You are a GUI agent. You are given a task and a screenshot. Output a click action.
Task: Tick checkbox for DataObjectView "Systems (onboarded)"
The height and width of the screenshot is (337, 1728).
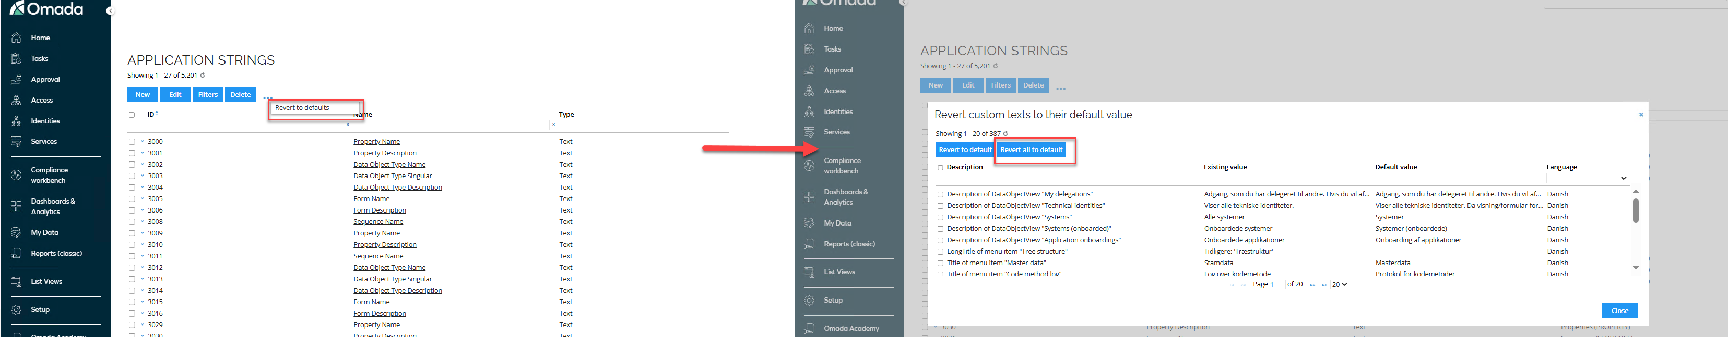coord(940,229)
